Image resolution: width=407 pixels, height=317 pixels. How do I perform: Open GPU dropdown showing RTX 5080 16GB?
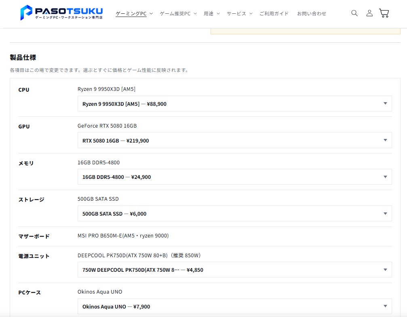pyautogui.click(x=235, y=141)
